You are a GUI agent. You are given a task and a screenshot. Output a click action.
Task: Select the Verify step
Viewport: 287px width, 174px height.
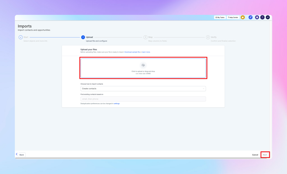tap(214, 37)
